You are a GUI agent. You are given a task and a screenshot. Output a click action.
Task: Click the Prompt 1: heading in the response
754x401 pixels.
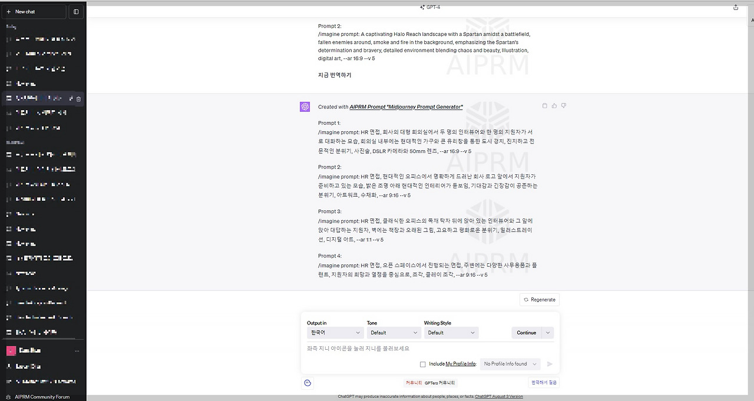tap(330, 123)
